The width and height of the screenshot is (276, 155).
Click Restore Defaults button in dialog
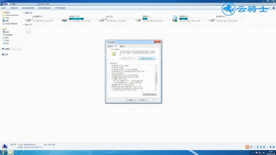pyautogui.click(x=150, y=94)
